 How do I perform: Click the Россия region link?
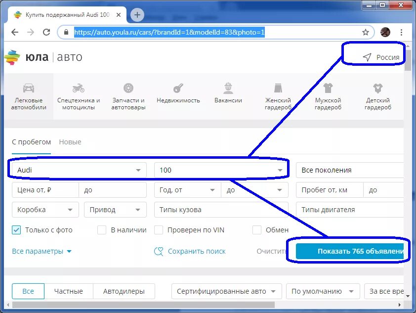[x=388, y=57]
